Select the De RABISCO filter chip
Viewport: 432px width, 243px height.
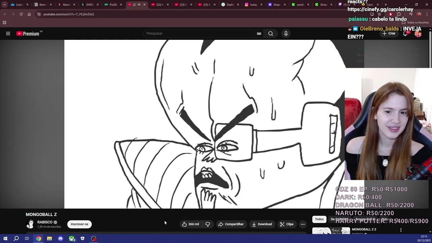(340, 219)
